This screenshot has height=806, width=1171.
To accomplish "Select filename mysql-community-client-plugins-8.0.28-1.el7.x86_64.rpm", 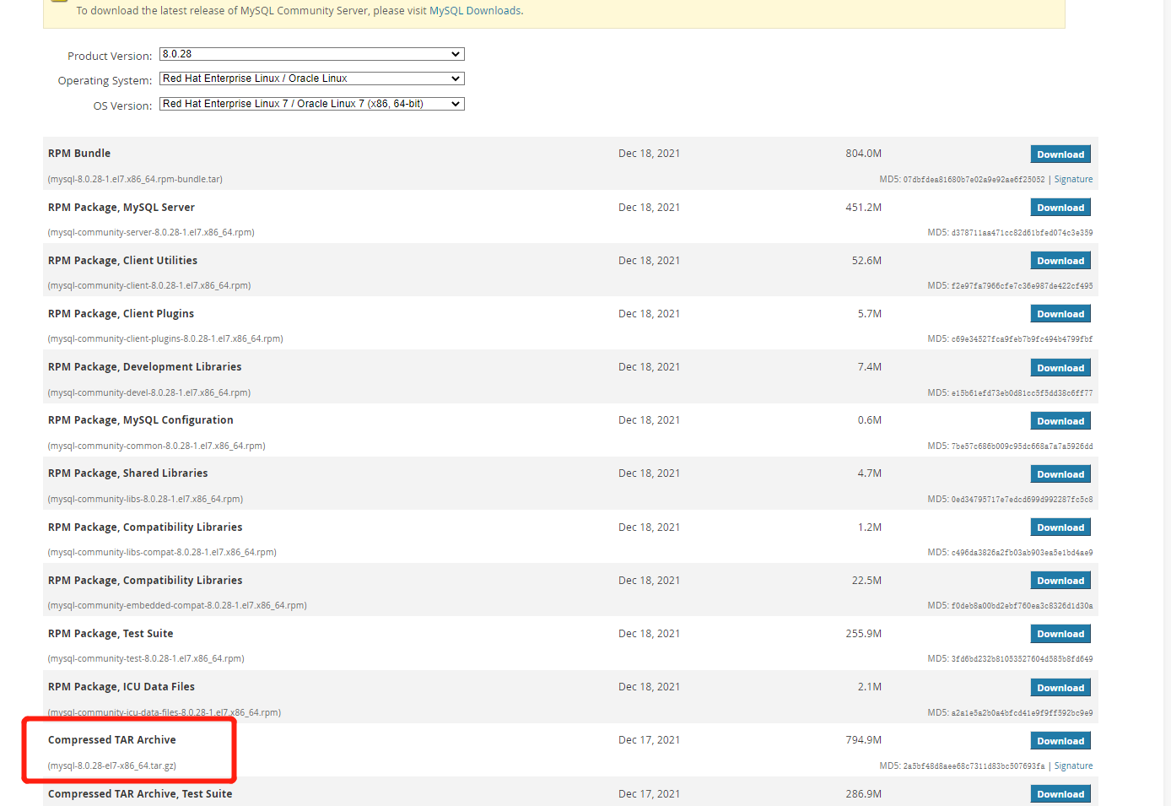I will pyautogui.click(x=165, y=338).
